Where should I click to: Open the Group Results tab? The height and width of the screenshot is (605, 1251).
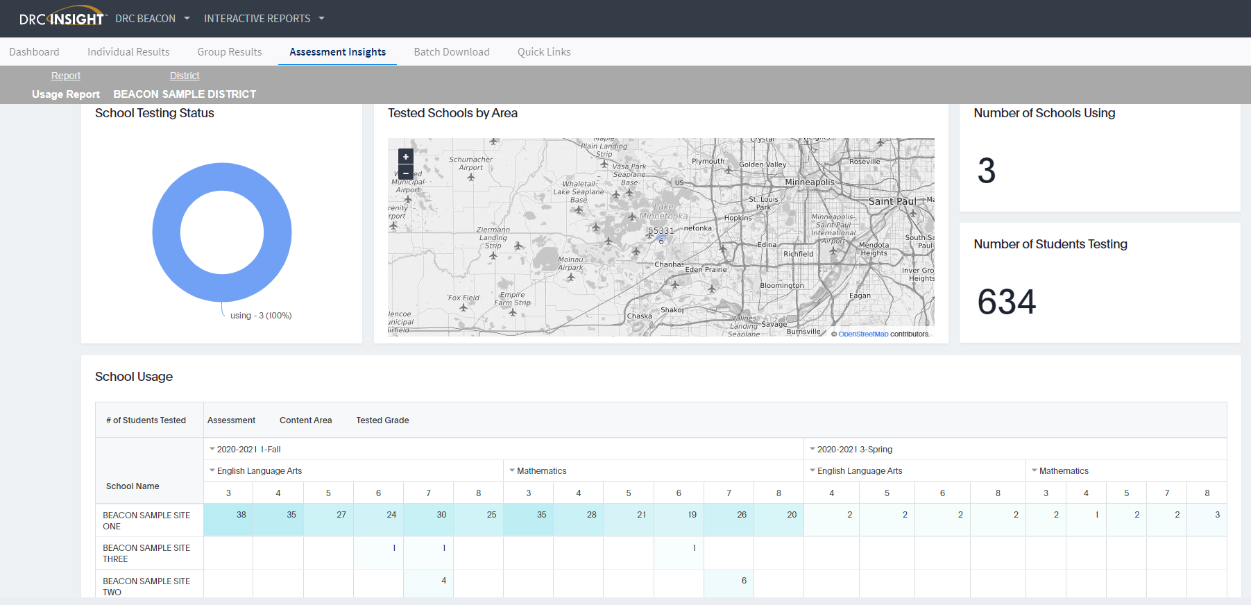click(x=230, y=52)
